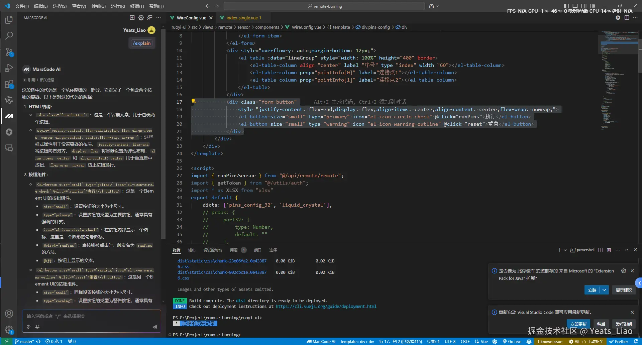Click the lightbulb code action icon

[193, 101]
